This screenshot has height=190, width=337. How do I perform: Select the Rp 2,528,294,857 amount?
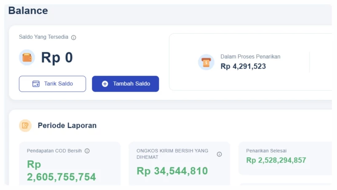pyautogui.click(x=276, y=160)
